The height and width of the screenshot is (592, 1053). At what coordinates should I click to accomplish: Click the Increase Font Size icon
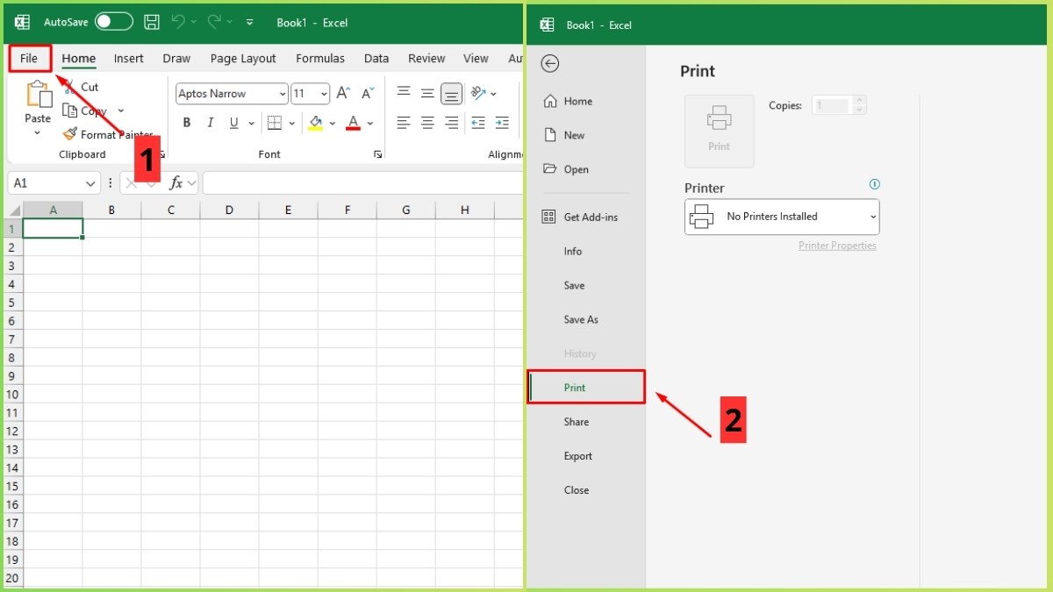342,91
